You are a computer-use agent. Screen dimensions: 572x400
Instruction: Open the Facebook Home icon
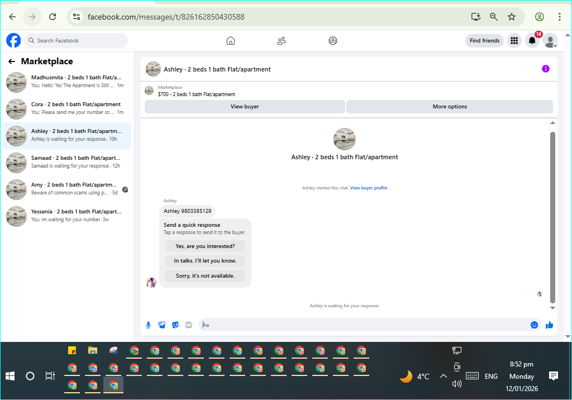click(x=231, y=41)
